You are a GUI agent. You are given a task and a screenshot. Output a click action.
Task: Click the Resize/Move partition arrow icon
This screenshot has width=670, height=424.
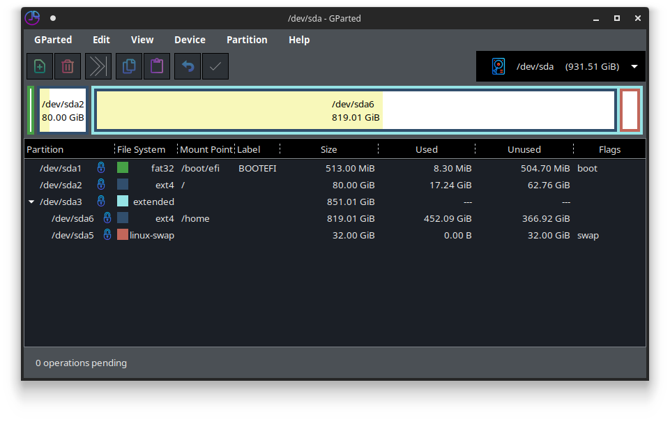(x=98, y=66)
